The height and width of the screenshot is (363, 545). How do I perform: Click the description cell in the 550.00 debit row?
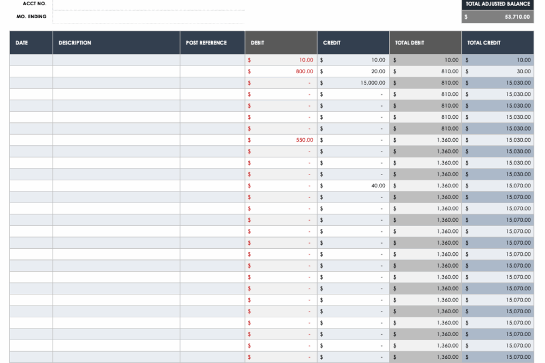tap(116, 140)
